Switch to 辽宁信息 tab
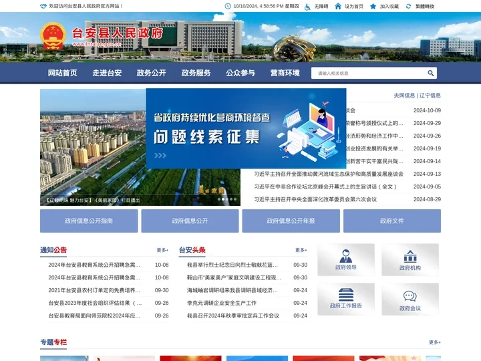The image size is (481, 361). 430,96
